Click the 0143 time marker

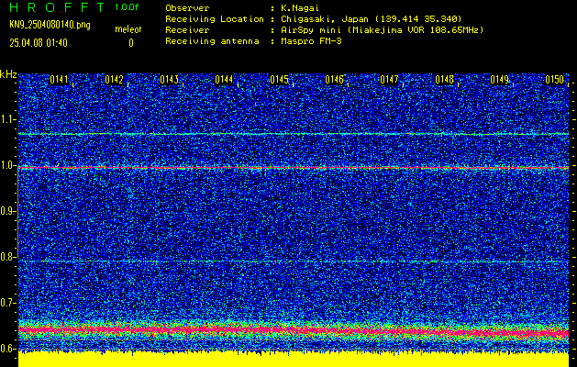[169, 80]
